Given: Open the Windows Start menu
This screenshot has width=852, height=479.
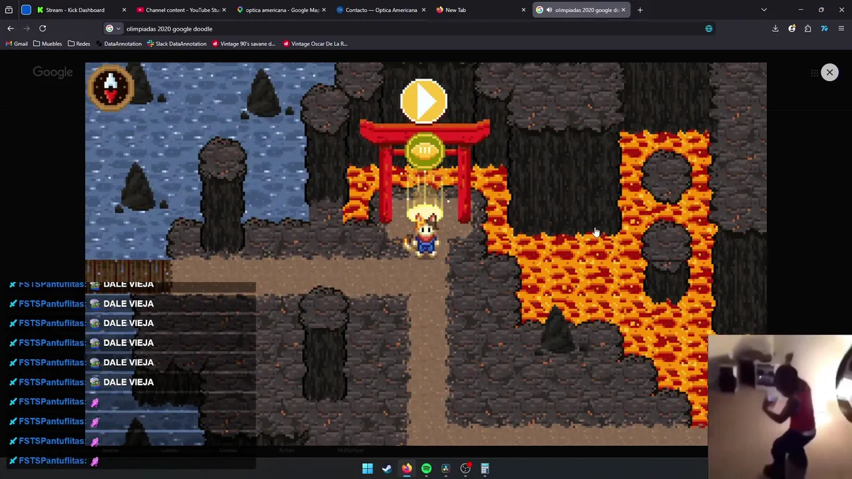Looking at the screenshot, I should (x=367, y=468).
